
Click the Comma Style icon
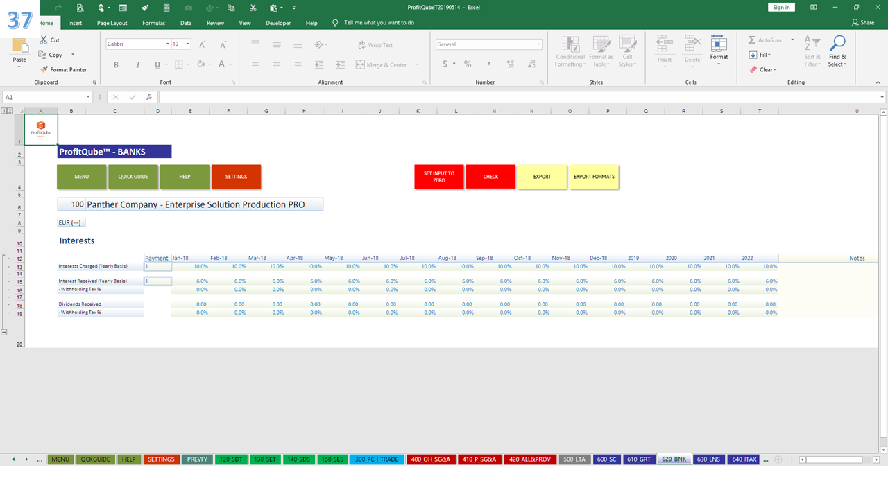coord(488,64)
